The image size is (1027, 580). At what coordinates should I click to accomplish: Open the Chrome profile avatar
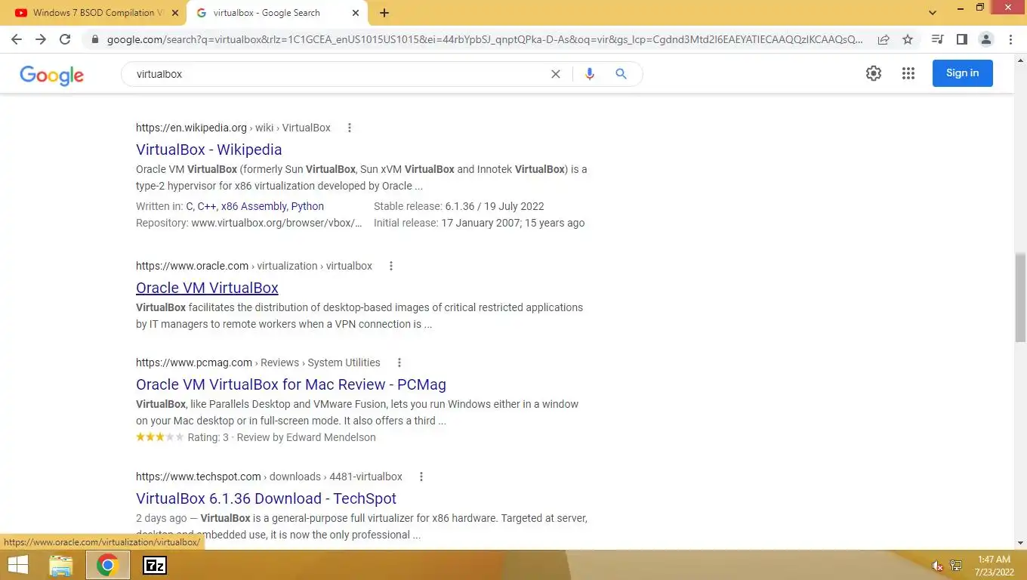pos(985,39)
